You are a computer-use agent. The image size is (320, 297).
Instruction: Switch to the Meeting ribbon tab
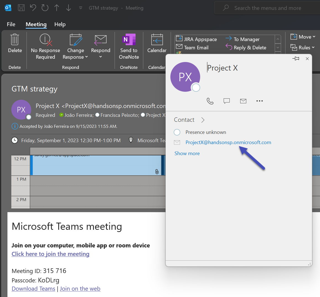click(36, 24)
